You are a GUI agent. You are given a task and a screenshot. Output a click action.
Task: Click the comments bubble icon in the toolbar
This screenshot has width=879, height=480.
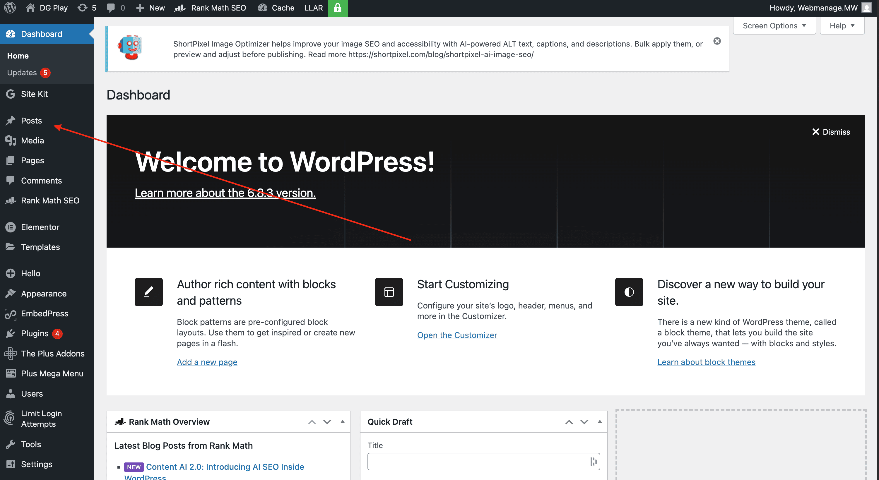coord(111,8)
